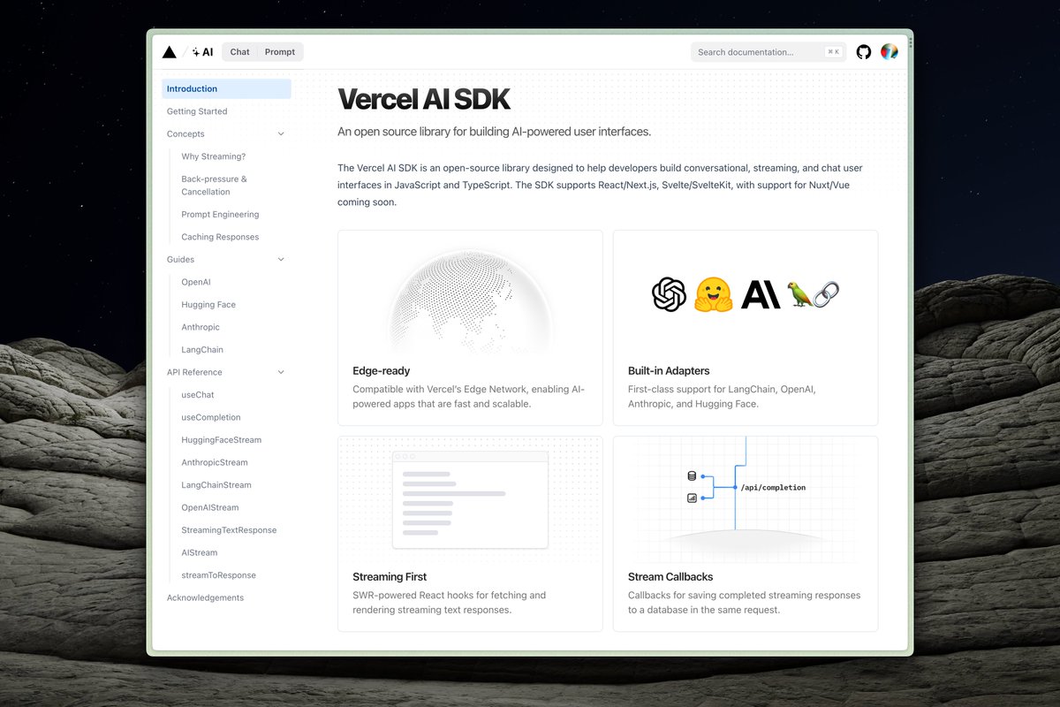Focus the Search documentation field
The image size is (1060, 707).
[768, 52]
